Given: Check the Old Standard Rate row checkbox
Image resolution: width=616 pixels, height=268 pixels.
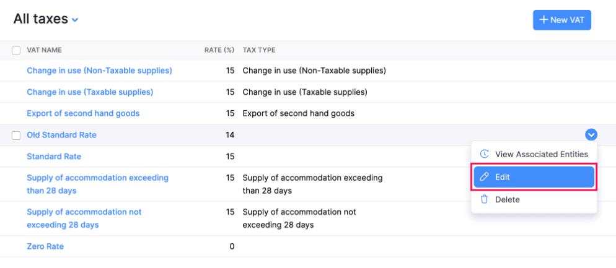Looking at the screenshot, I should coord(16,135).
